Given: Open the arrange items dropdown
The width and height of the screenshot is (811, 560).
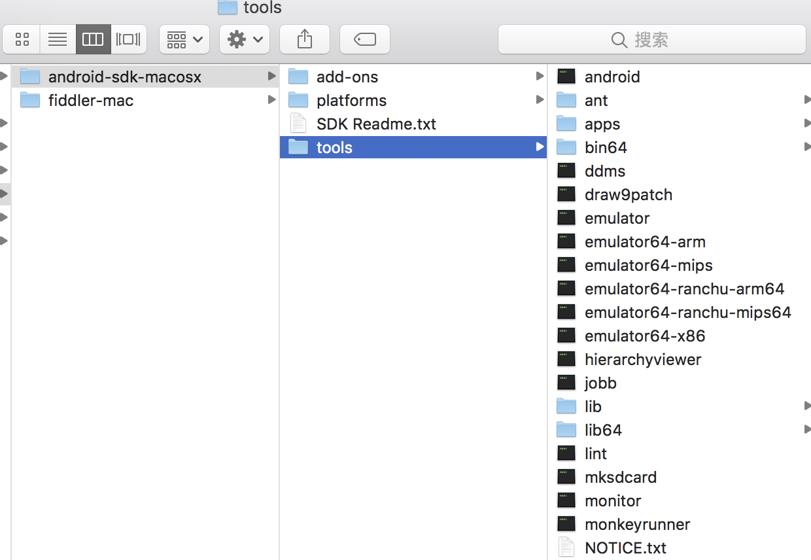Looking at the screenshot, I should point(184,39).
